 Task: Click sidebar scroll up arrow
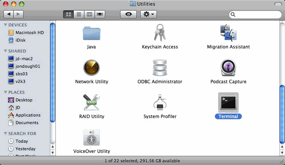point(52,147)
